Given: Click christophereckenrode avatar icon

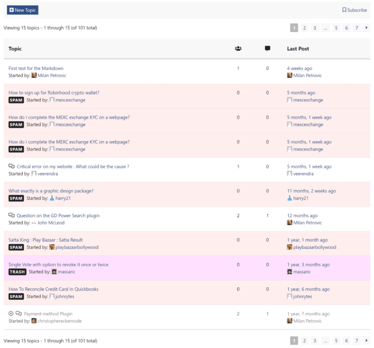Looking at the screenshot, I should tap(34, 321).
